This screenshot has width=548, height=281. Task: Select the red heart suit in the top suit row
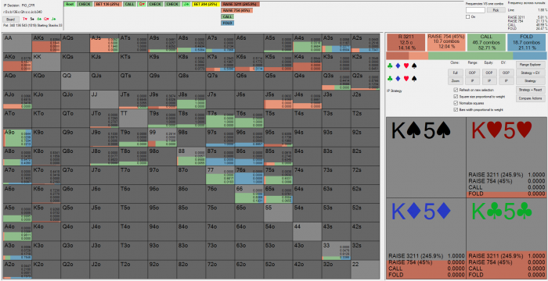[406, 66]
